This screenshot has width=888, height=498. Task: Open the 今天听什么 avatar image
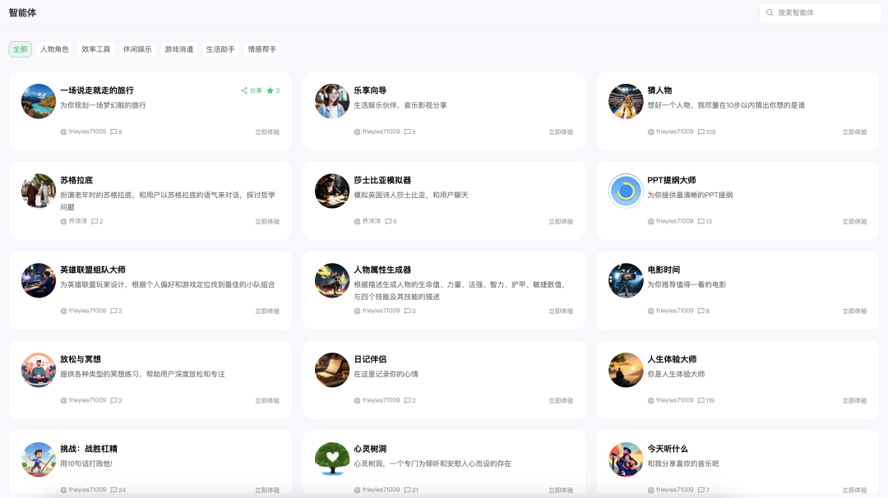tap(626, 459)
